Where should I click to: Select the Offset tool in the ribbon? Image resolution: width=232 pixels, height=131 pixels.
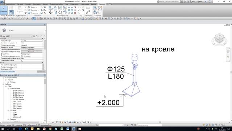(55, 8)
